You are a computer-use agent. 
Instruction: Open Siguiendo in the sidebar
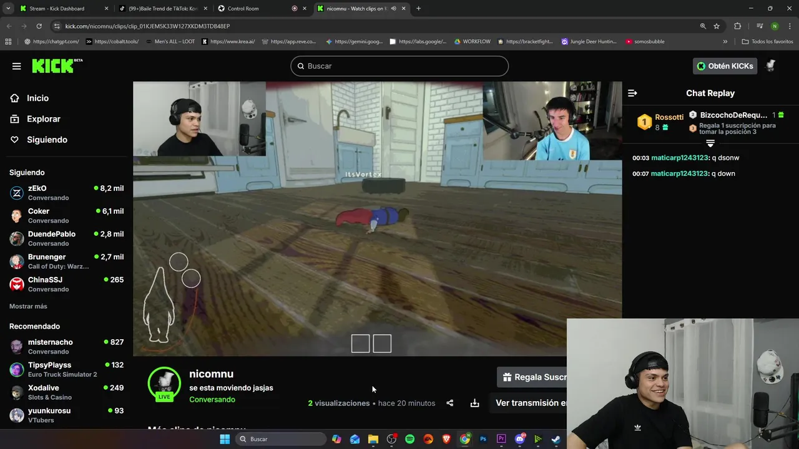pyautogui.click(x=47, y=140)
